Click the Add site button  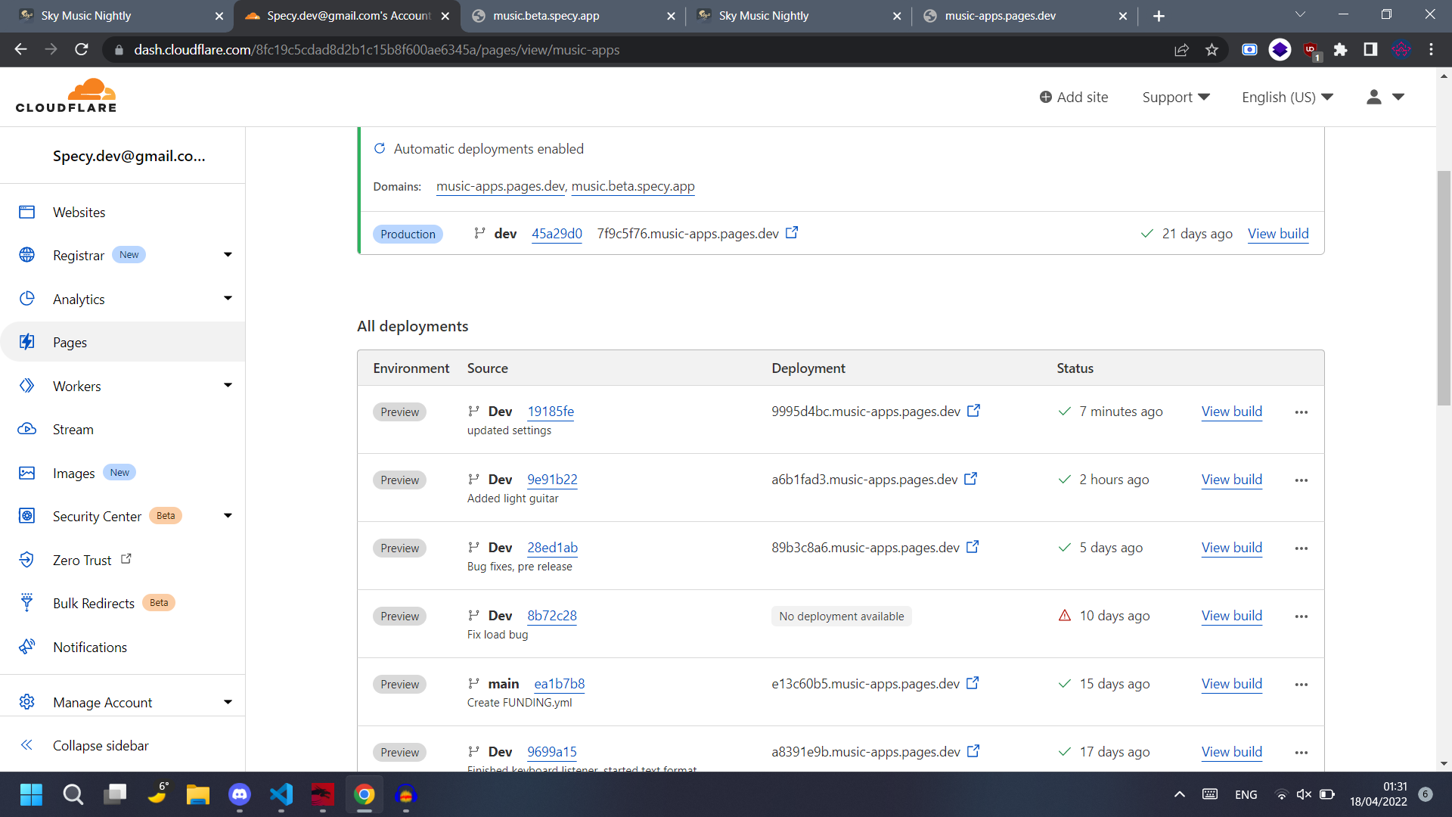(x=1073, y=97)
